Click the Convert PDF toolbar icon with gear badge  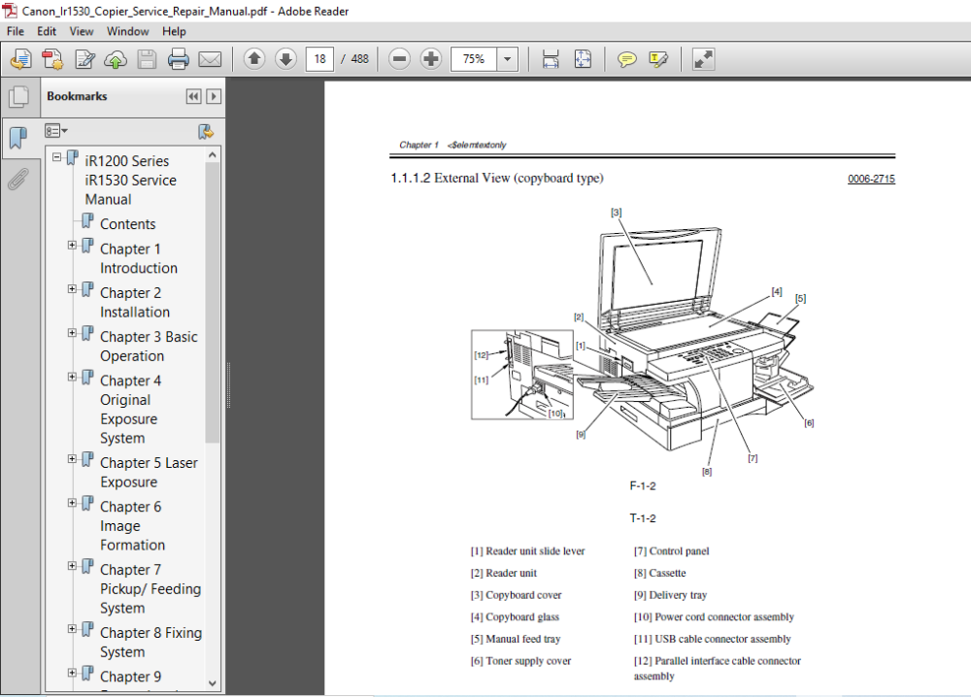[x=52, y=59]
